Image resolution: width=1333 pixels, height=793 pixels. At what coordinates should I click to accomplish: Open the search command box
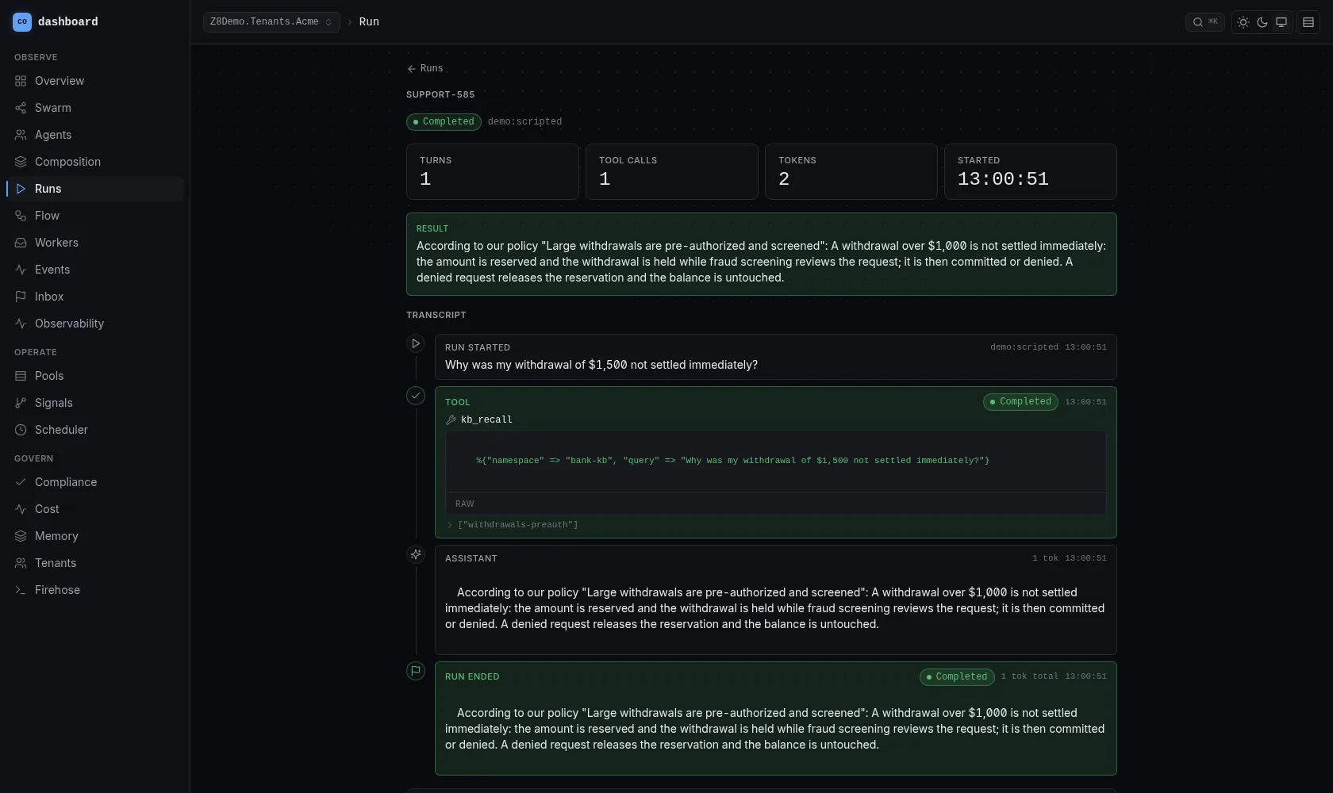pos(1204,22)
